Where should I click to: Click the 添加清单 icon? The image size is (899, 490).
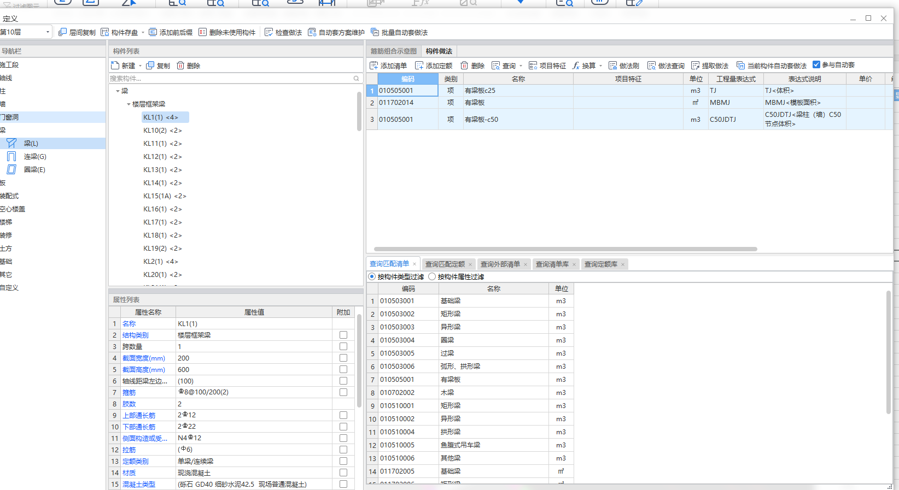374,66
